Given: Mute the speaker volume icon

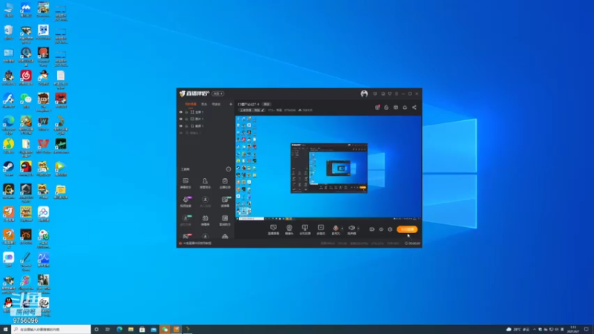Looking at the screenshot, I should coord(351,228).
